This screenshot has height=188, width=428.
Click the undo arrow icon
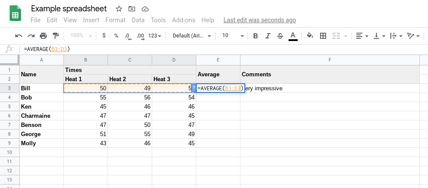[18, 36]
